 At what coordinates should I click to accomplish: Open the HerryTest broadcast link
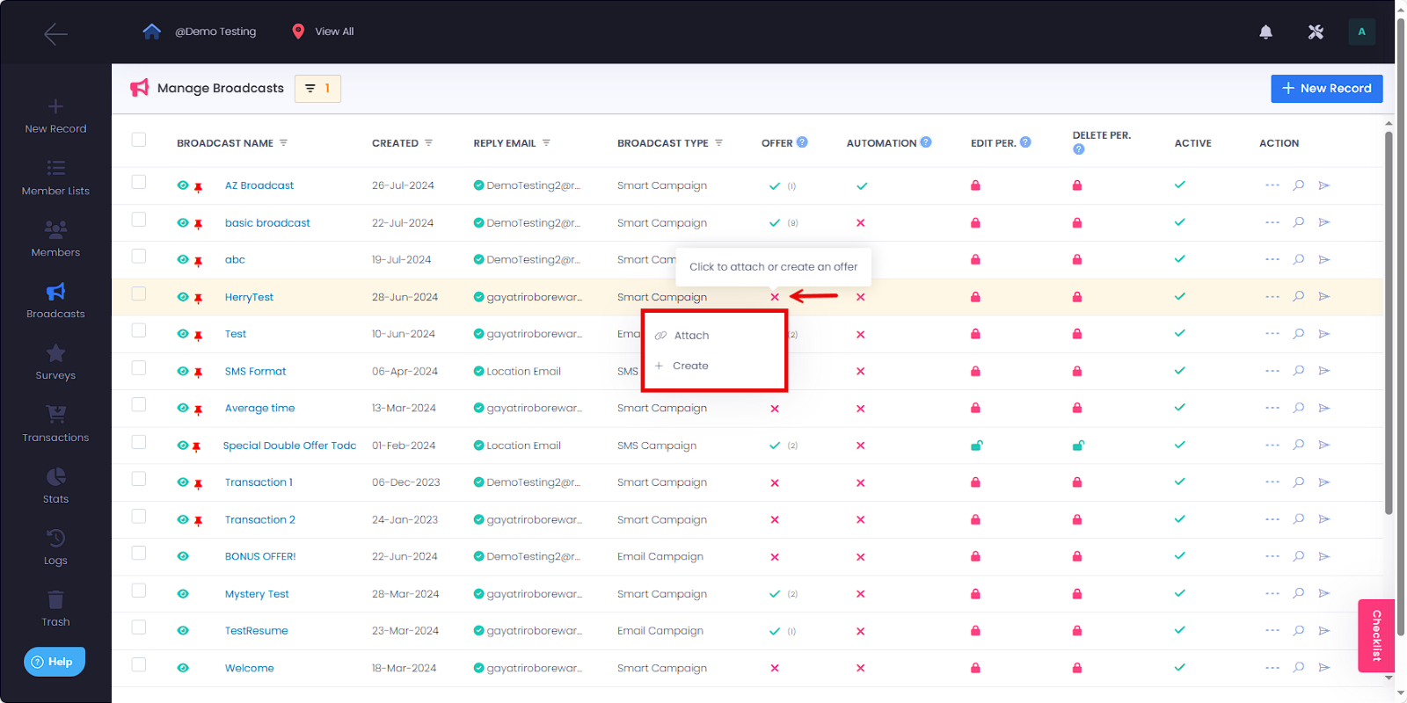[x=249, y=297]
